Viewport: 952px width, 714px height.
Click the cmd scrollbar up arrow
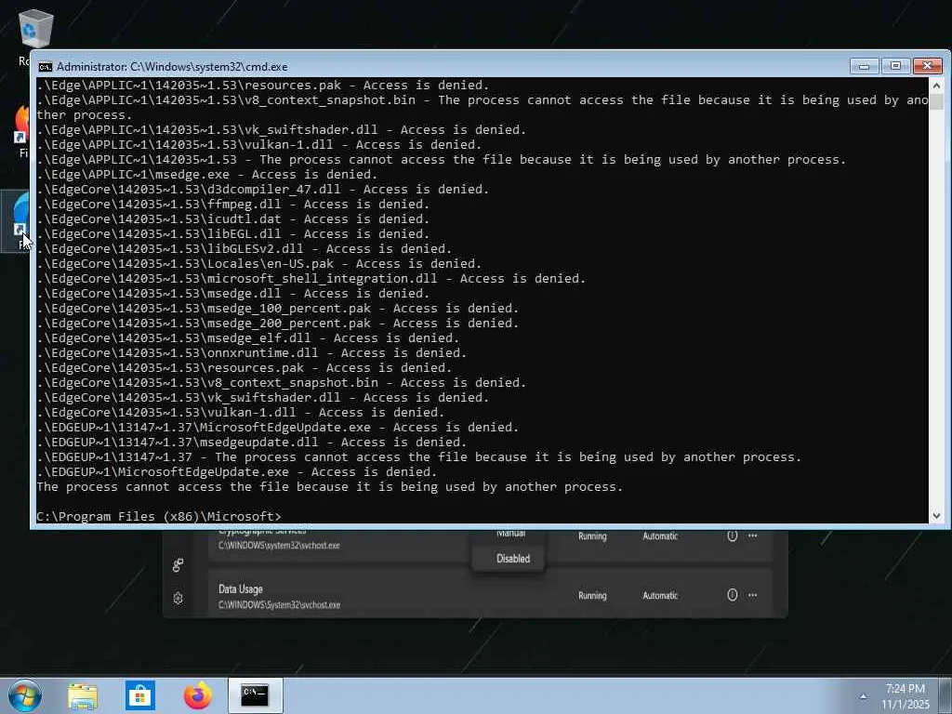click(x=936, y=86)
